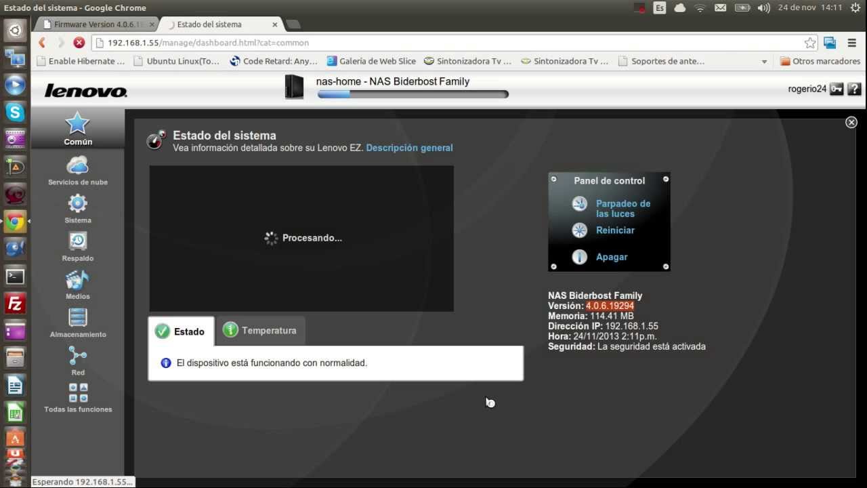
Task: Click the Dirección IP 192.168.1.55 text
Action: (603, 326)
